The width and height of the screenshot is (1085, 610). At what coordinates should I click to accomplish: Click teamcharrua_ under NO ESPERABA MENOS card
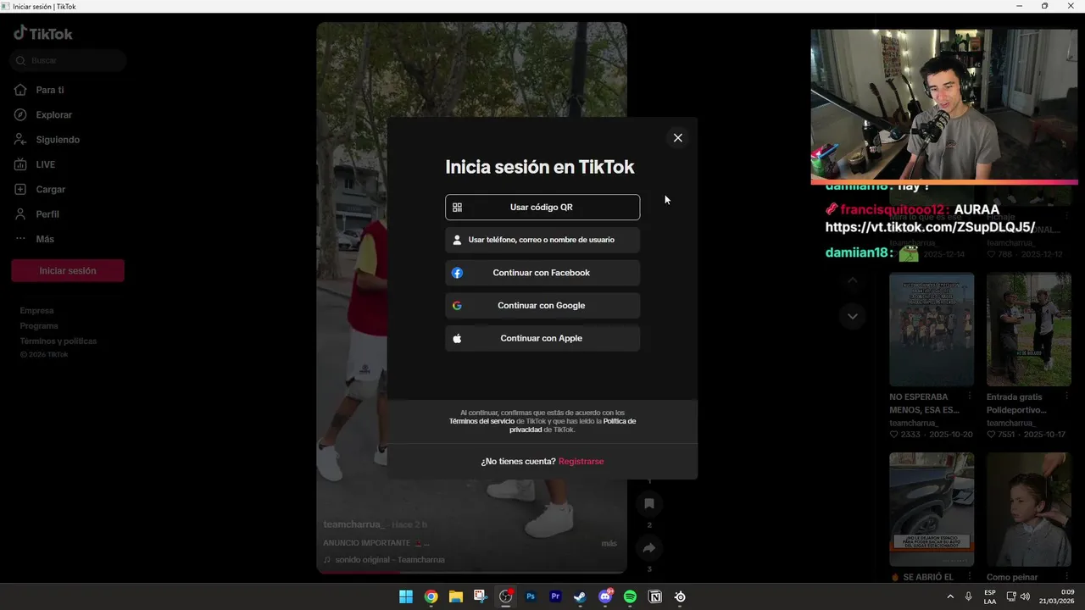point(913,423)
